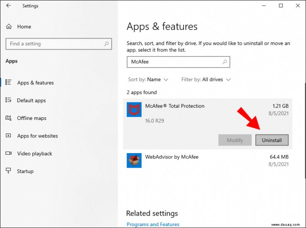Maximize the Settings window
The height and width of the screenshot is (228, 306).
(x=281, y=6)
